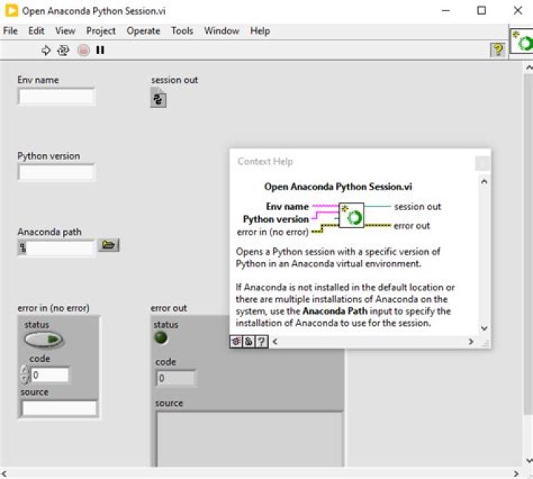
Task: Click into the Python version input field
Action: 56,172
